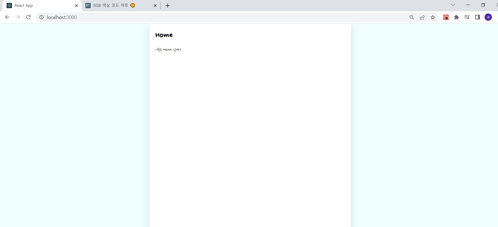Share this page via share icon
This screenshot has height=227, width=498.
[422, 17]
